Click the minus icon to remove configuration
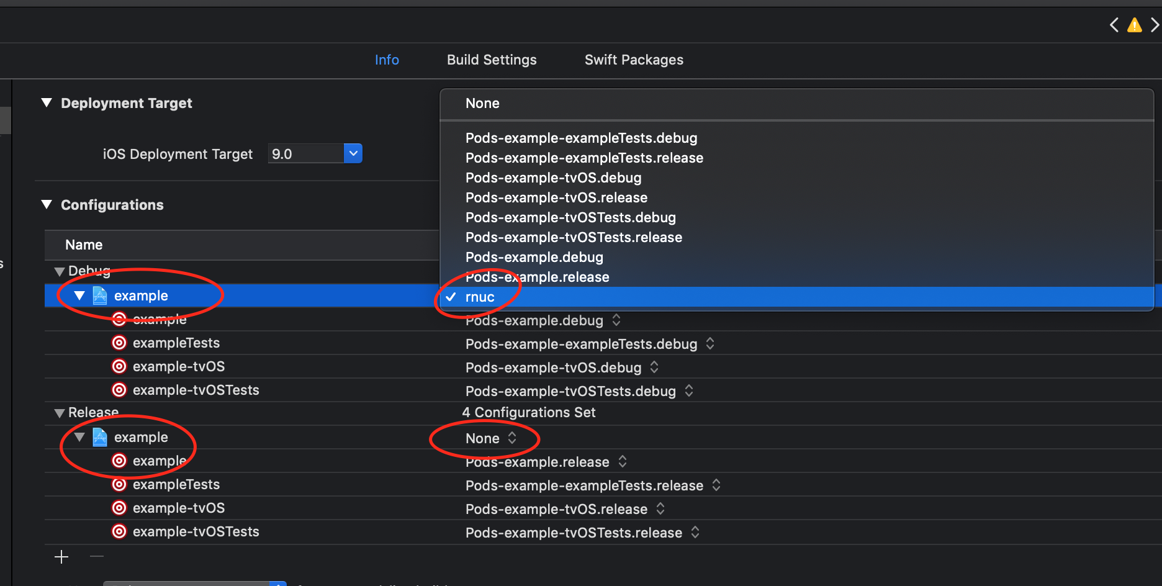 coord(97,557)
